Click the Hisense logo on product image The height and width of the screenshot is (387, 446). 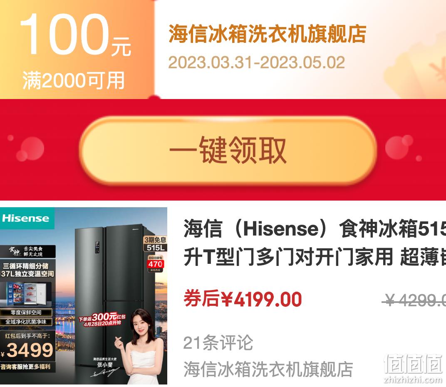[x=26, y=218]
